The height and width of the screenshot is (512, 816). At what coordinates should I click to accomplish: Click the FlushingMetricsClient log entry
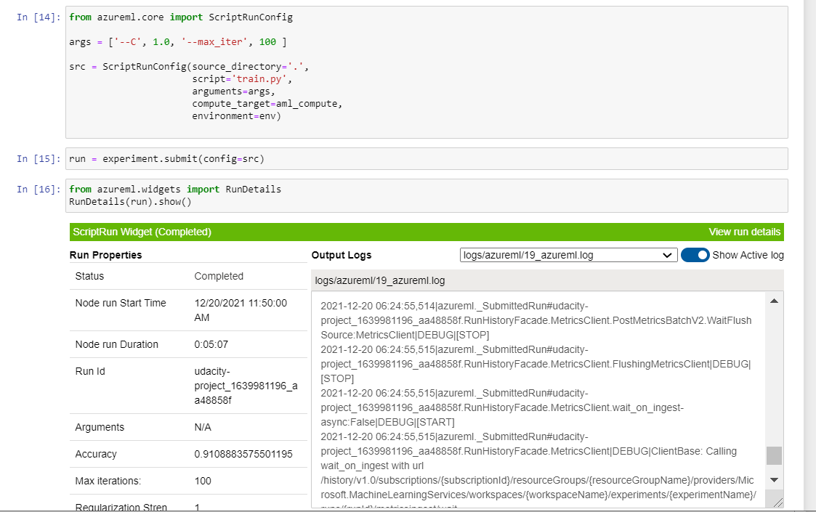(x=536, y=365)
